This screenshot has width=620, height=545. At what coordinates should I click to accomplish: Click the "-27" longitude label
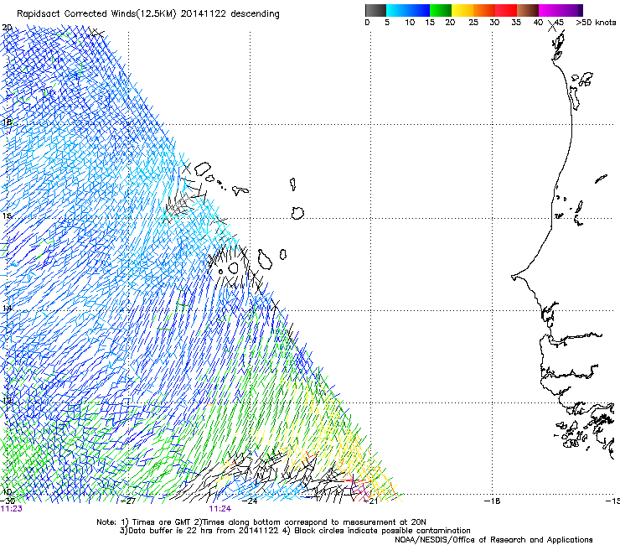[128, 501]
